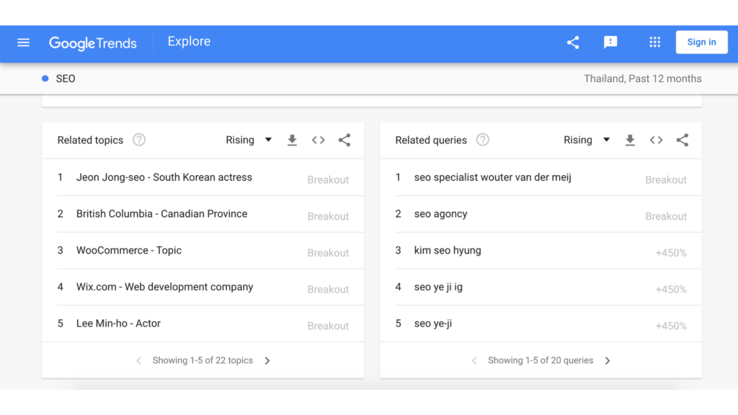Expand the Rising dropdown in Related topics
The height and width of the screenshot is (415, 738).
(x=249, y=140)
